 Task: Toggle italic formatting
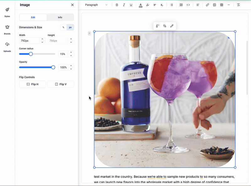pyautogui.click(x=124, y=5)
